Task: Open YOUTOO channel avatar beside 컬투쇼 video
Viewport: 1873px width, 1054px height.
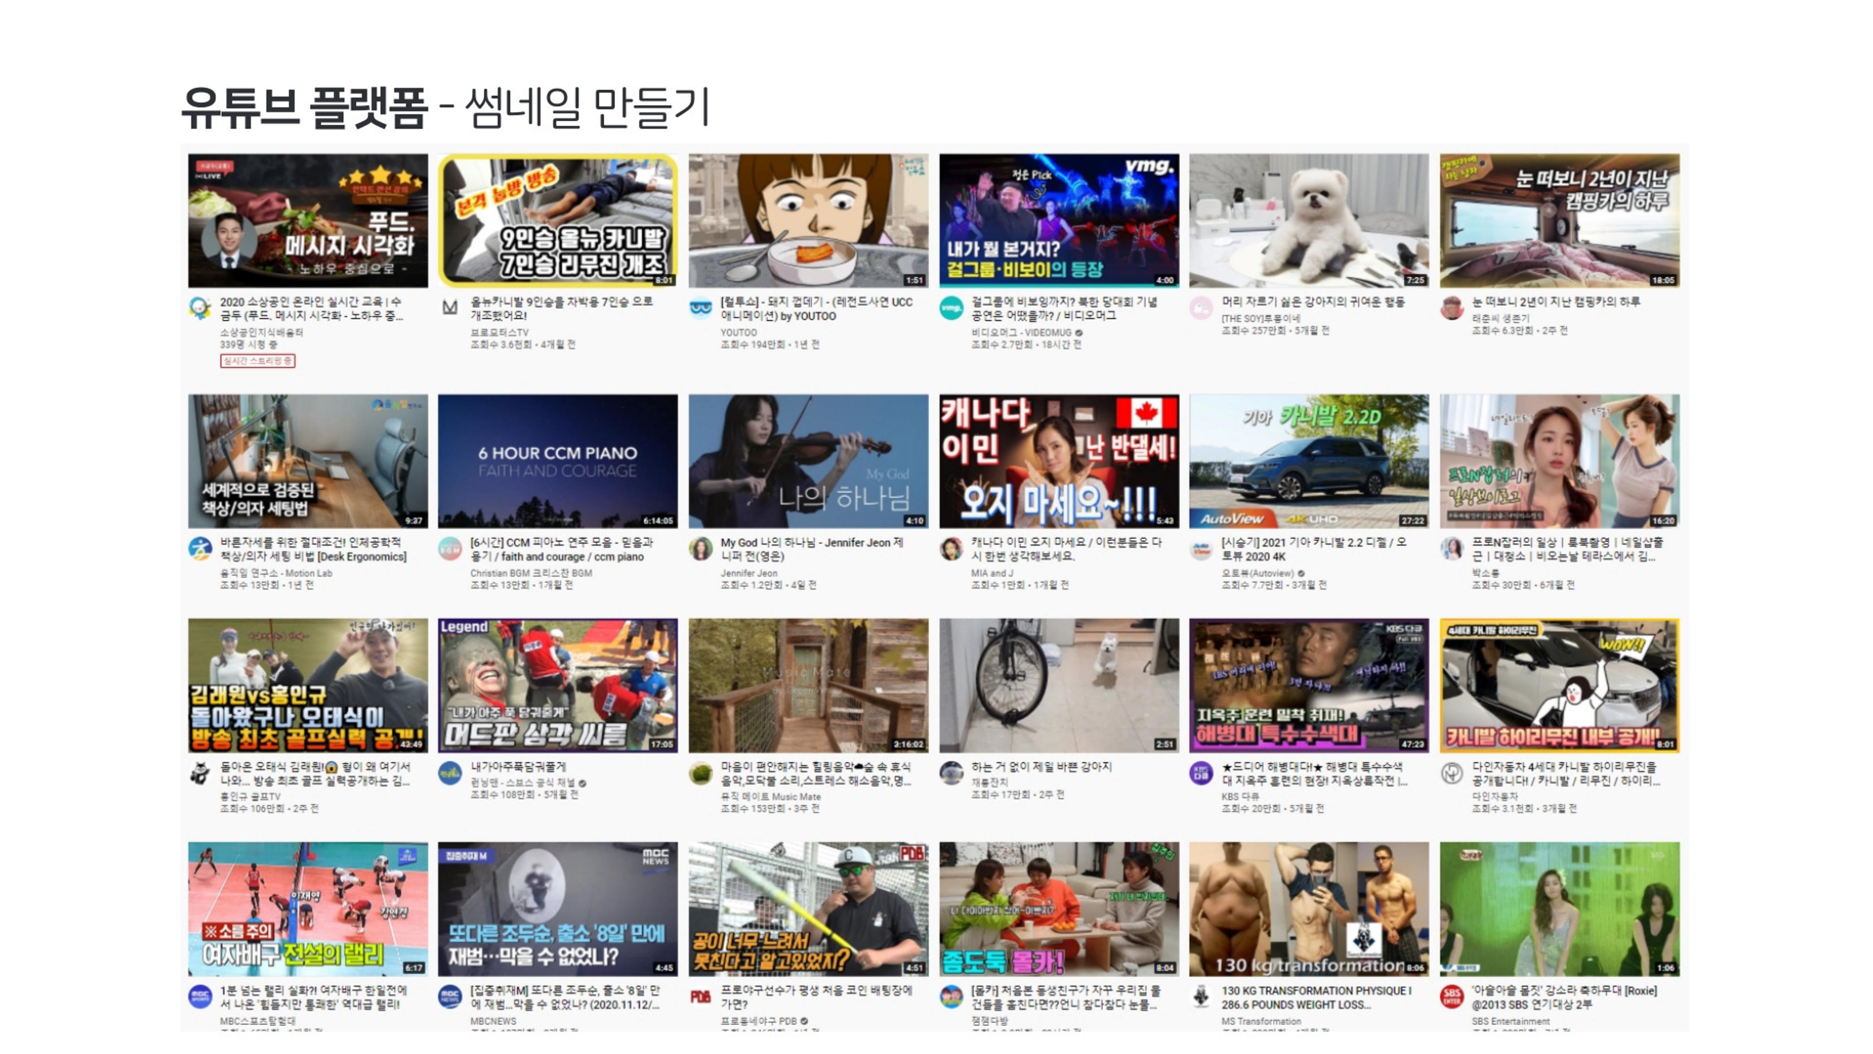Action: [x=700, y=308]
